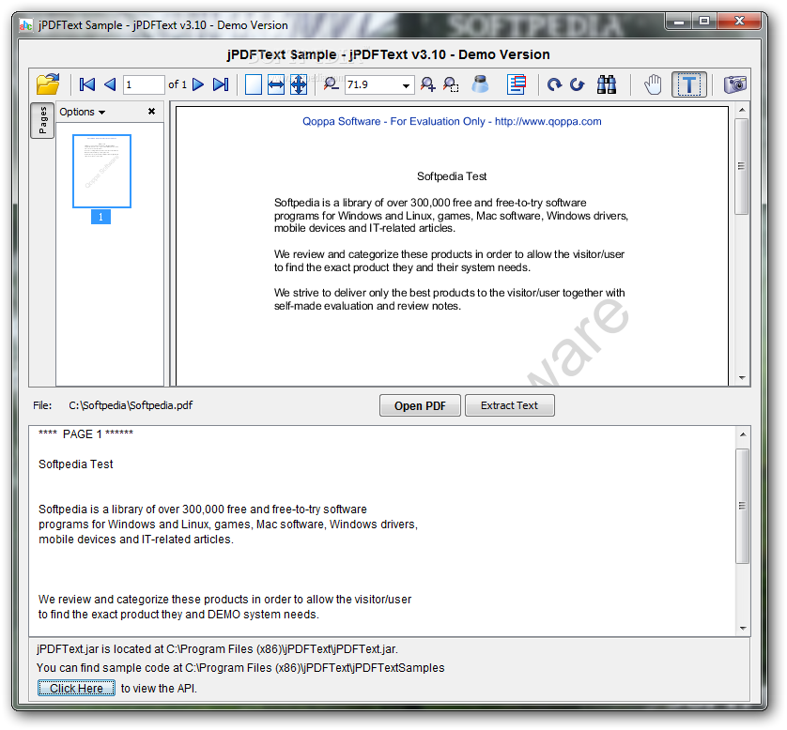
Task: Rotate page counterclockwise
Action: tap(578, 84)
